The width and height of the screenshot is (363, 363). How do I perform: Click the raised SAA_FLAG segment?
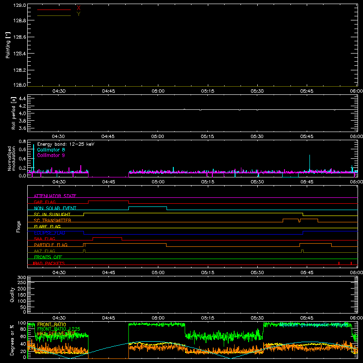107,237
